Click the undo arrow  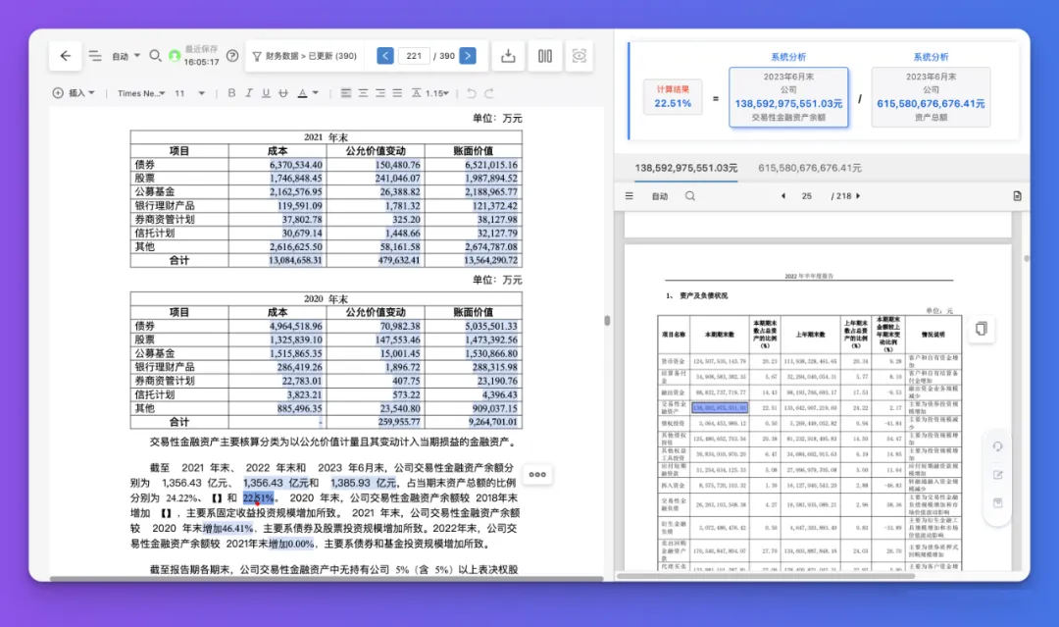(x=472, y=93)
